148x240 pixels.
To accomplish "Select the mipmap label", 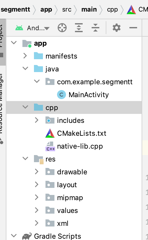I will 70,198.
